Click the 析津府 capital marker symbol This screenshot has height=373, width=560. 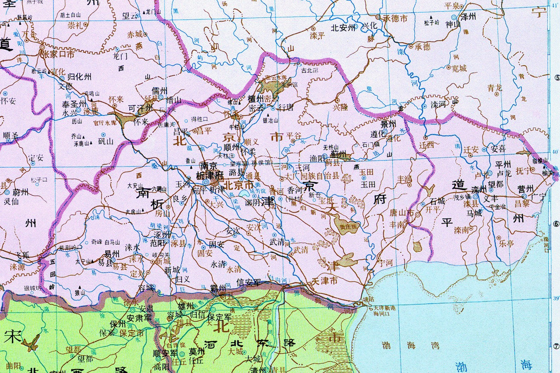(x=206, y=182)
